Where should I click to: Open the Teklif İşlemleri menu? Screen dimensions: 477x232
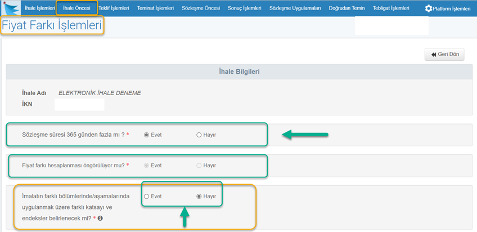[114, 8]
